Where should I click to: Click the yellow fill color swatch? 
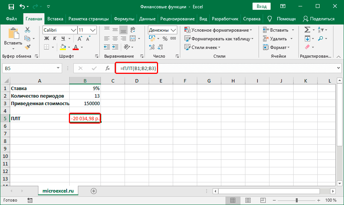coord(63,47)
